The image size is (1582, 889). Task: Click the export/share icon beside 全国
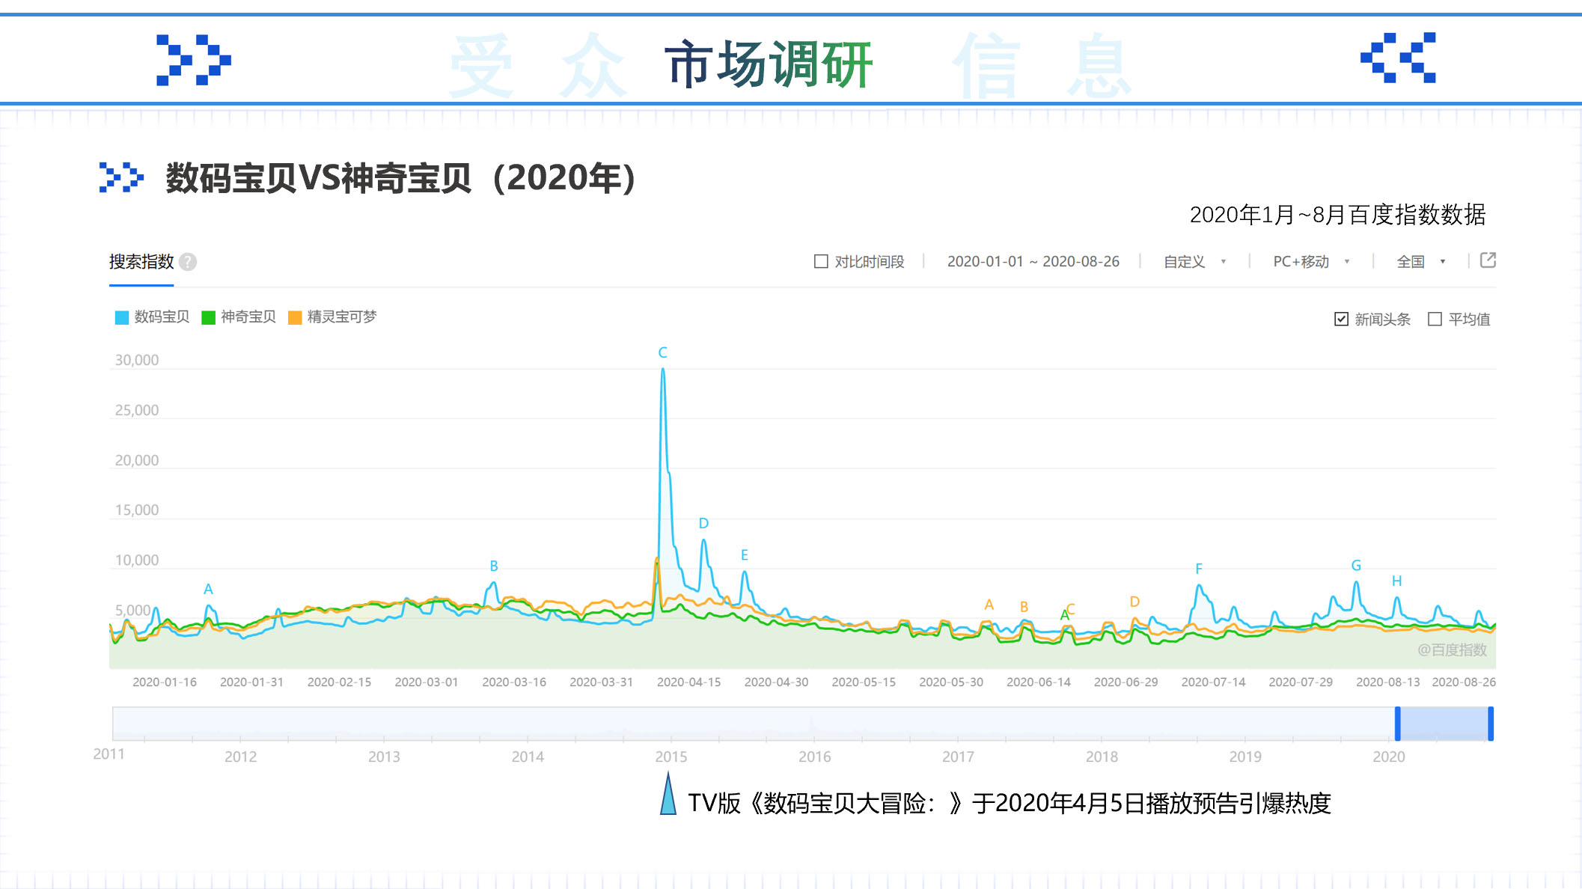click(x=1488, y=260)
